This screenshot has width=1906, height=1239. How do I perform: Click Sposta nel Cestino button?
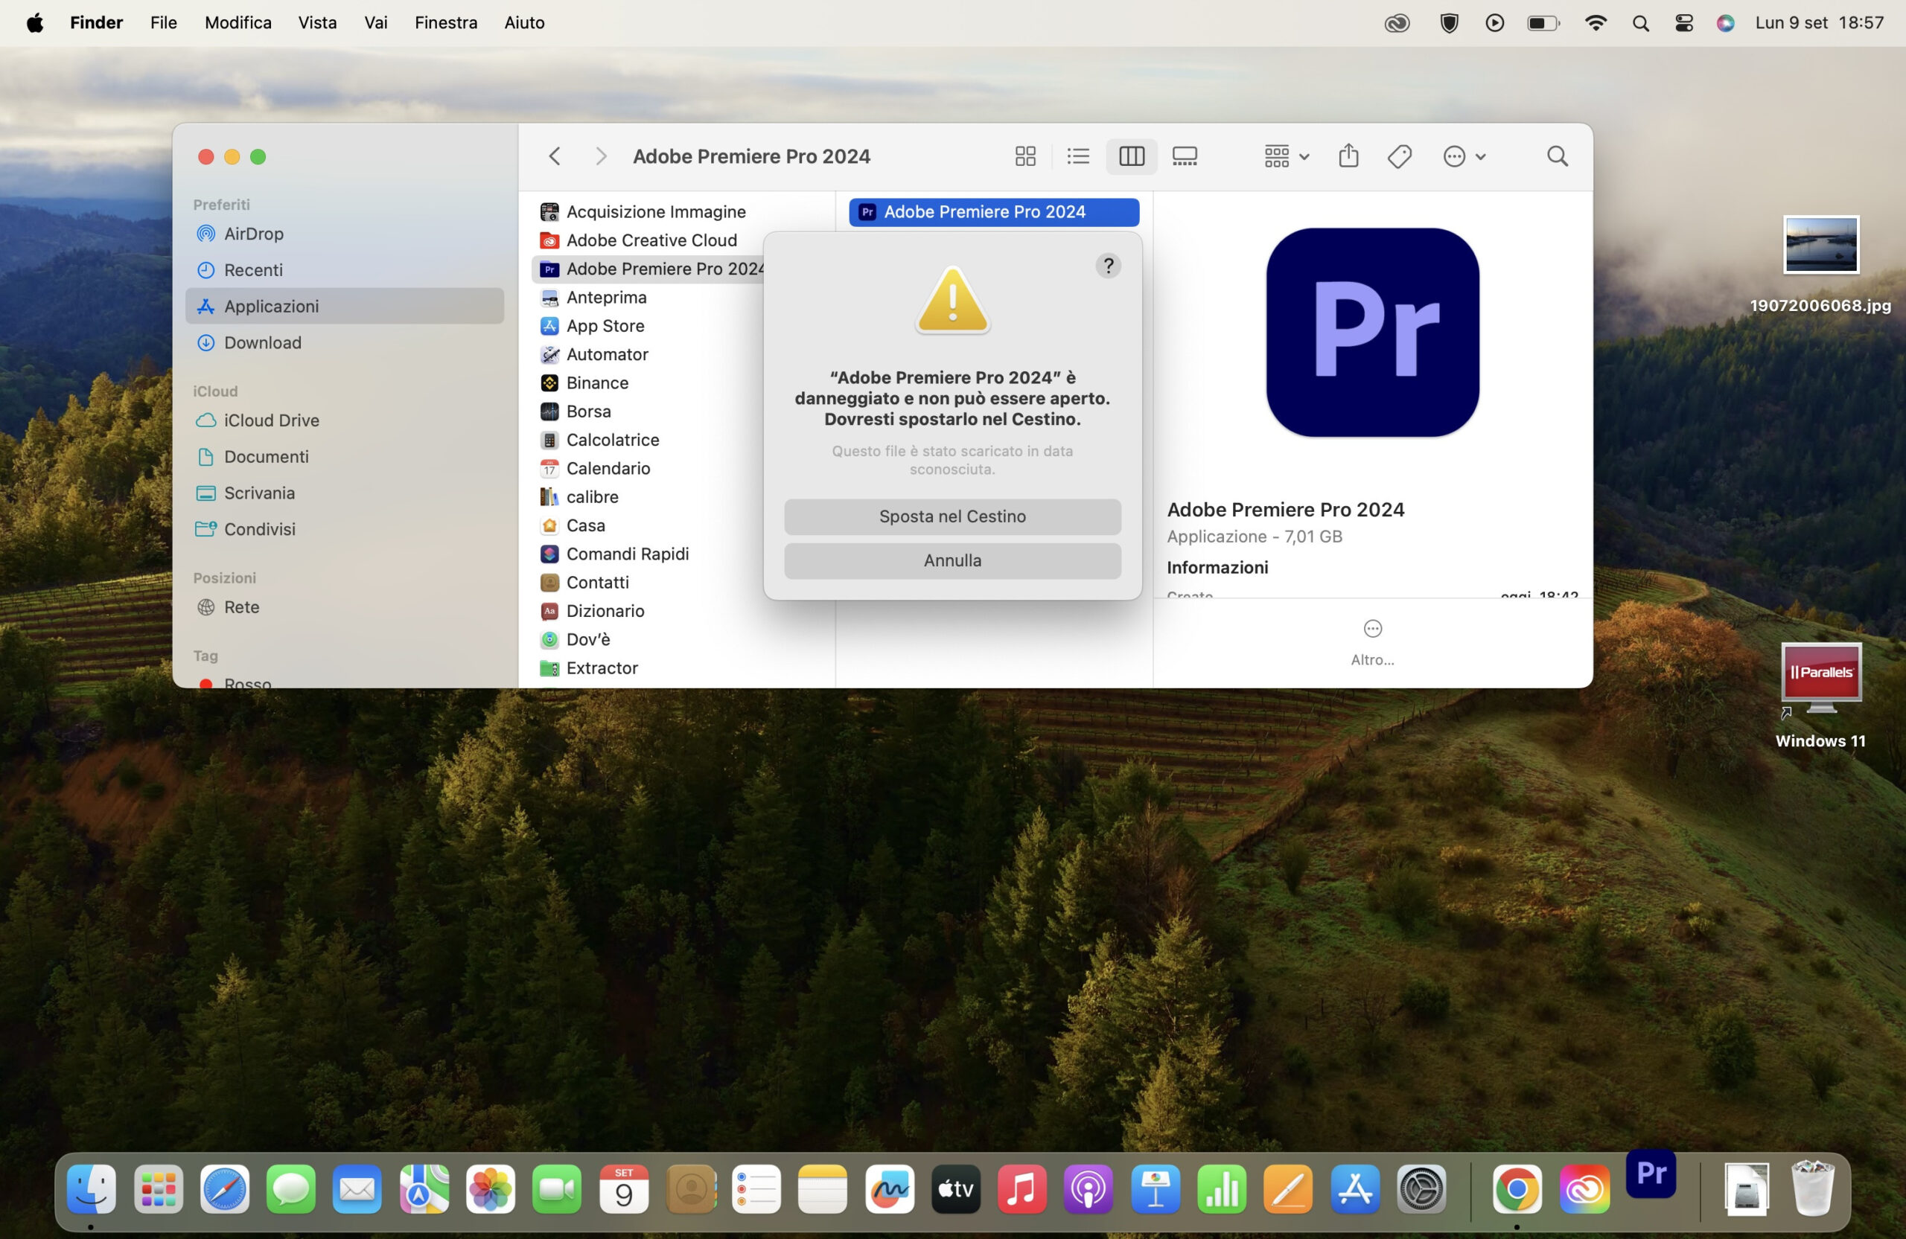point(952,516)
